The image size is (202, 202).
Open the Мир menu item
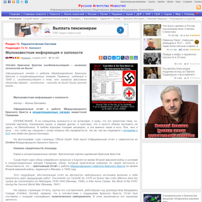tap(178, 14)
